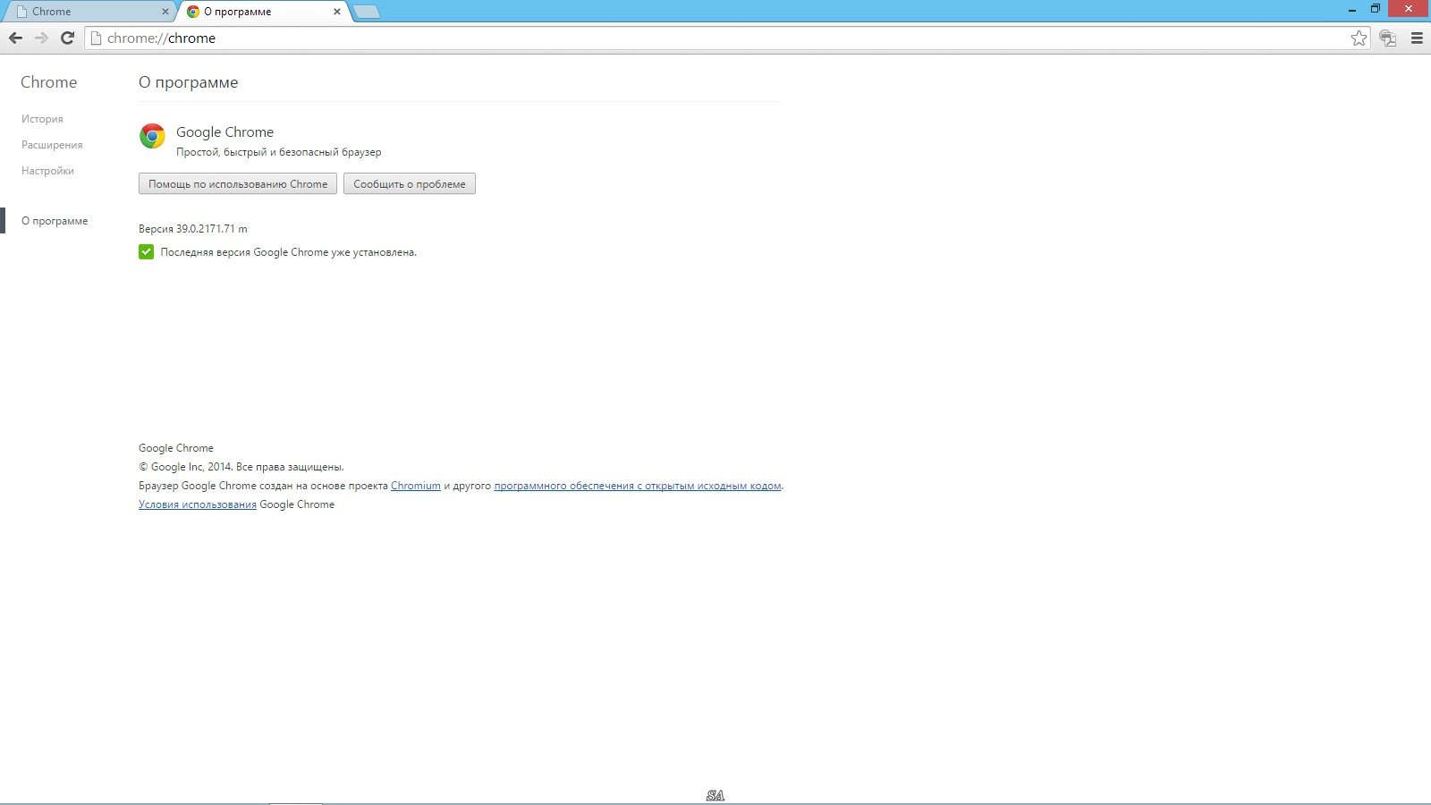Click the version text 39.0.2171.71 m
Screen dimensions: 1431x805
coord(193,229)
